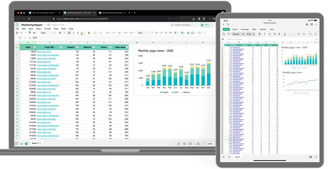This screenshot has width=333, height=169.
Task: Open the 10 pt size dropdown on tablet
Action: [x=250, y=34]
